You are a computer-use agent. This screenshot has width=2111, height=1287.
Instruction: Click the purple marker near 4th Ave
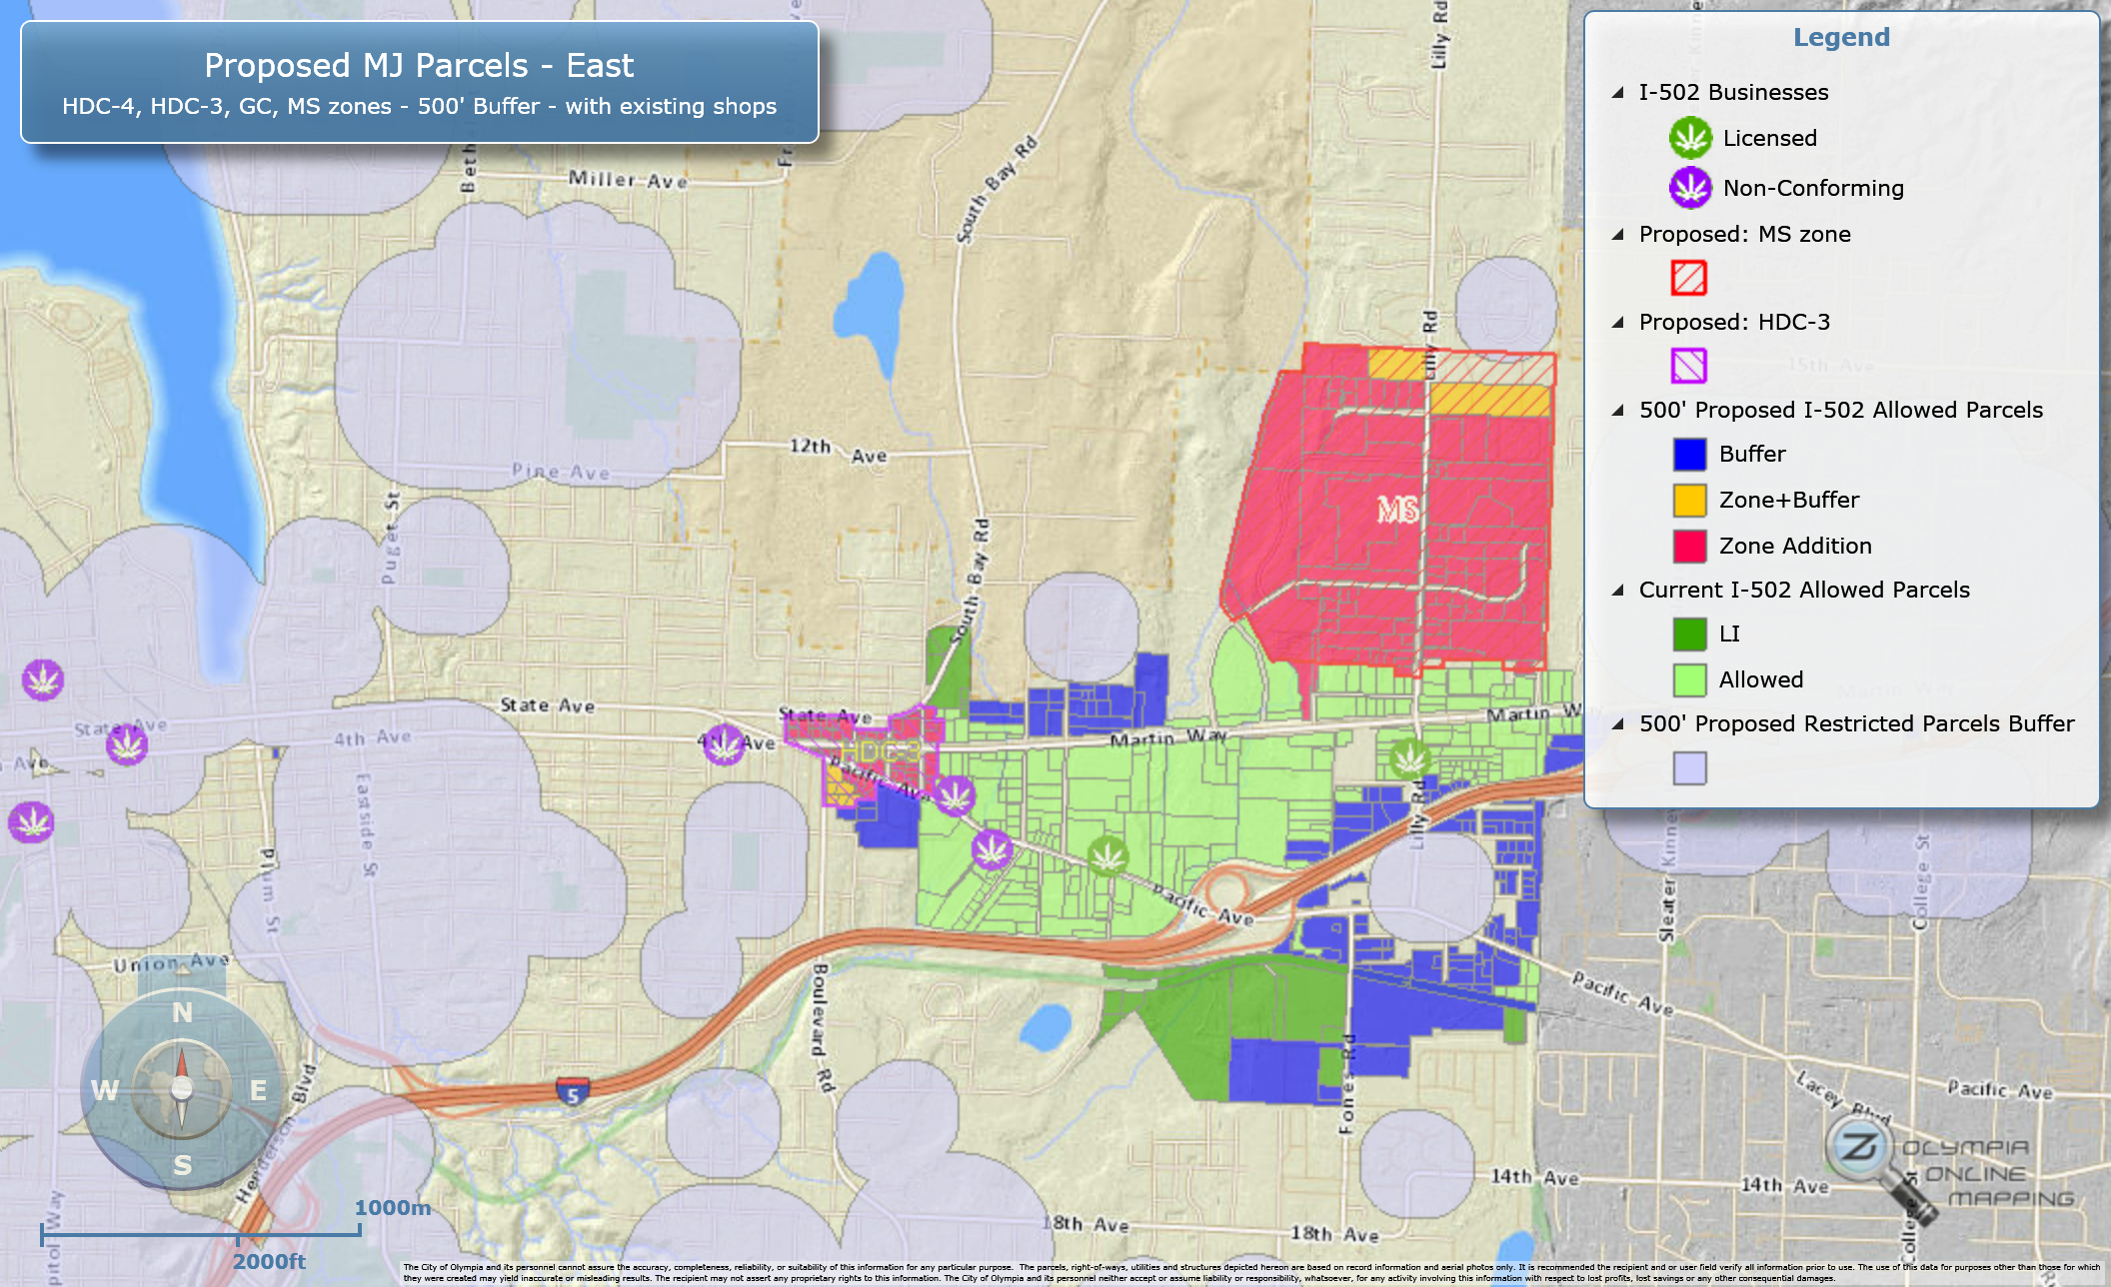(x=724, y=743)
